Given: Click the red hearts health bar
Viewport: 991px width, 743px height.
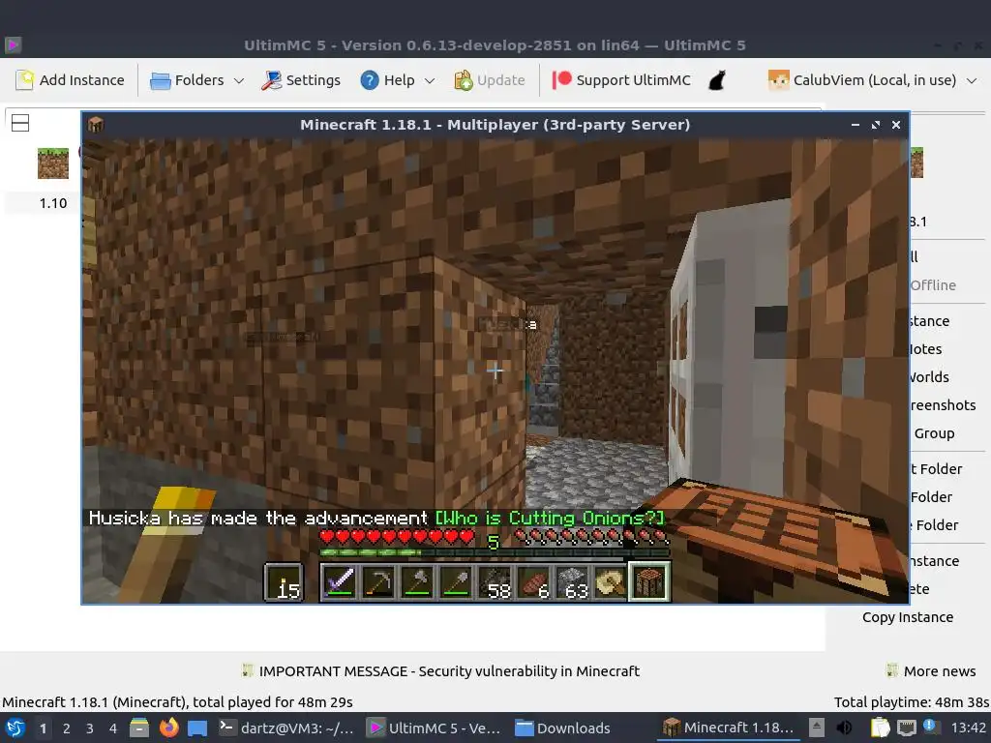Looking at the screenshot, I should (x=397, y=538).
